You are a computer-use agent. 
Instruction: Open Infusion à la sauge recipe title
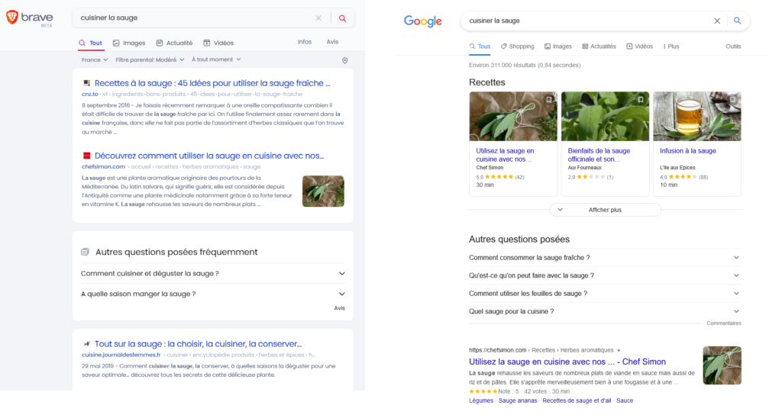point(688,151)
